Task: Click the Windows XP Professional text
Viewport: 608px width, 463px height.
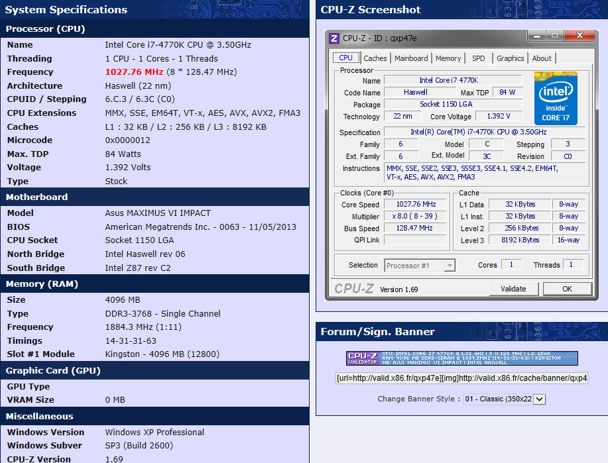Action: 154,433
